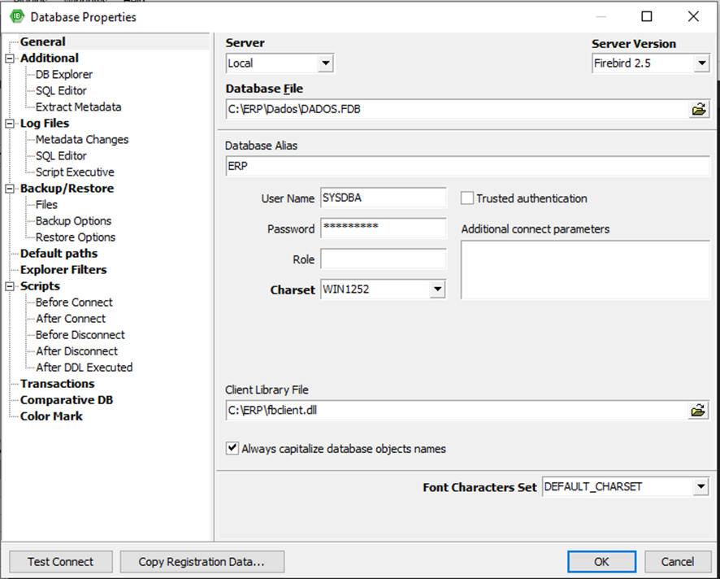
Task: Collapse the Log Files tree node
Action: tap(9, 124)
